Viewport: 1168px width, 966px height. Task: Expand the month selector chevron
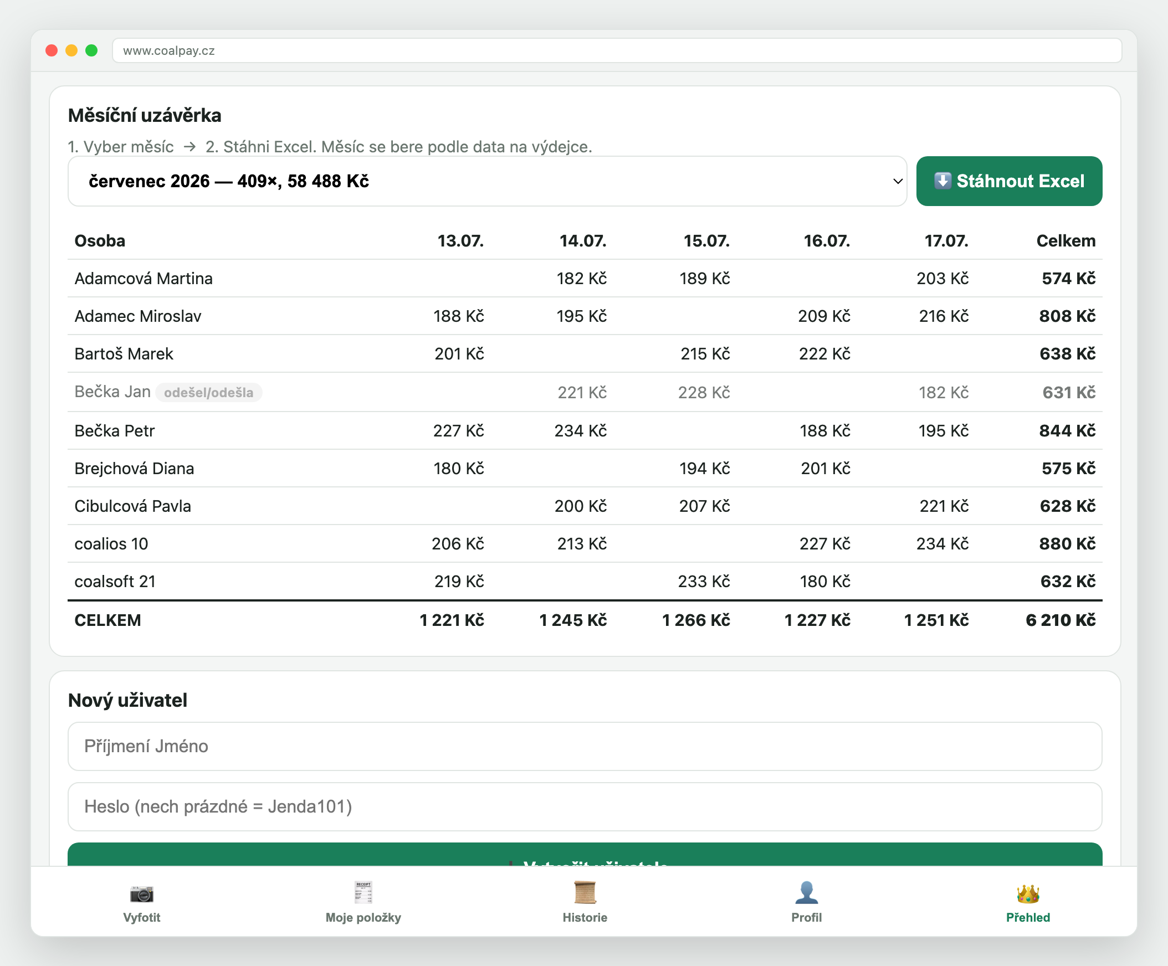(x=897, y=181)
